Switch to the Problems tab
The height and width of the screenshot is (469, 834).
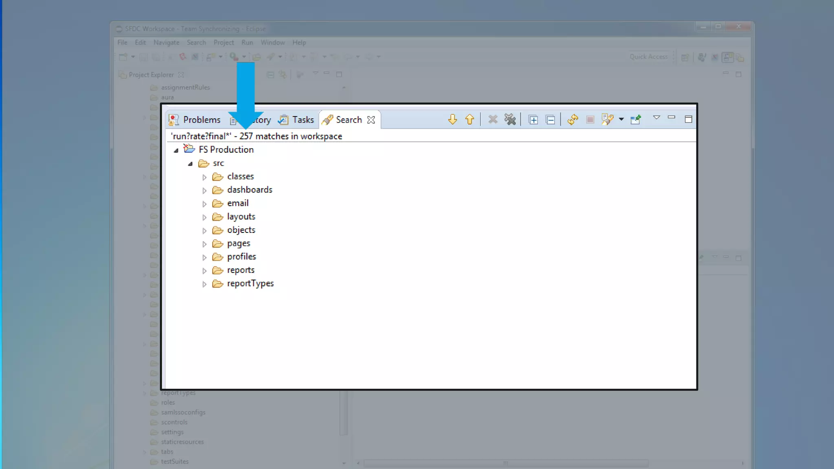(201, 120)
